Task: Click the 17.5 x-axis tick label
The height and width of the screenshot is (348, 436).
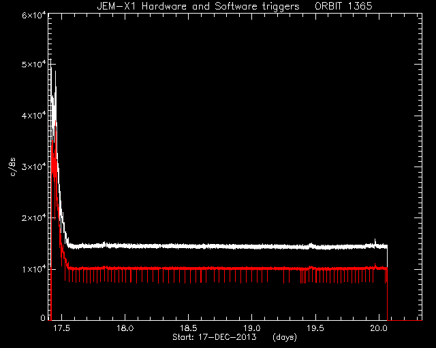Action: click(x=61, y=328)
